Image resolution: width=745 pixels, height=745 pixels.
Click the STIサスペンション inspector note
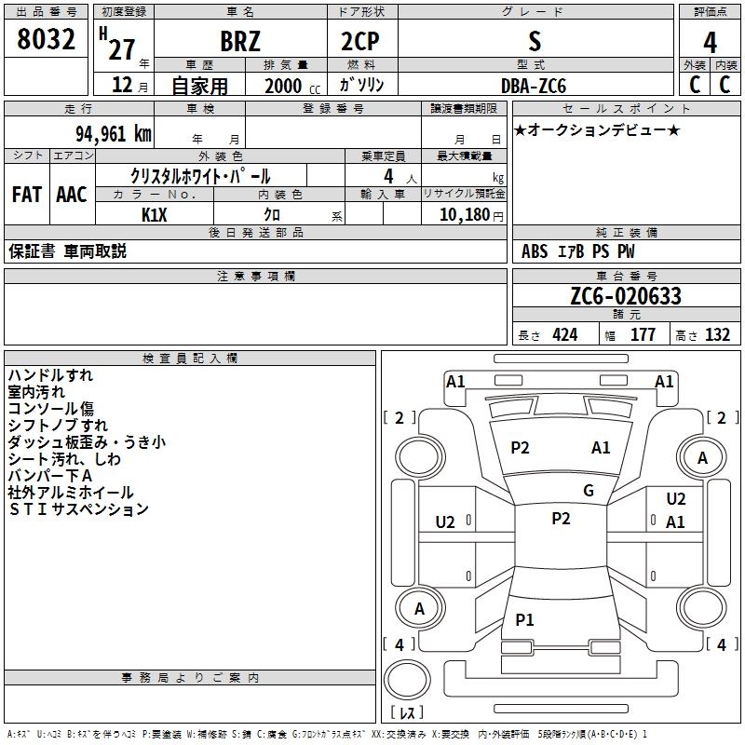[x=78, y=509]
